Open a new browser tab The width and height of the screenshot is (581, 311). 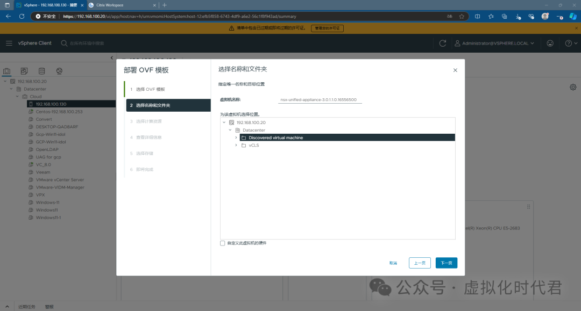coord(165,5)
